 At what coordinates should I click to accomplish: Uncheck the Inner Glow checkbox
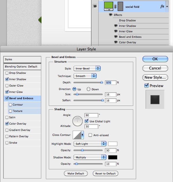[x=7, y=92]
